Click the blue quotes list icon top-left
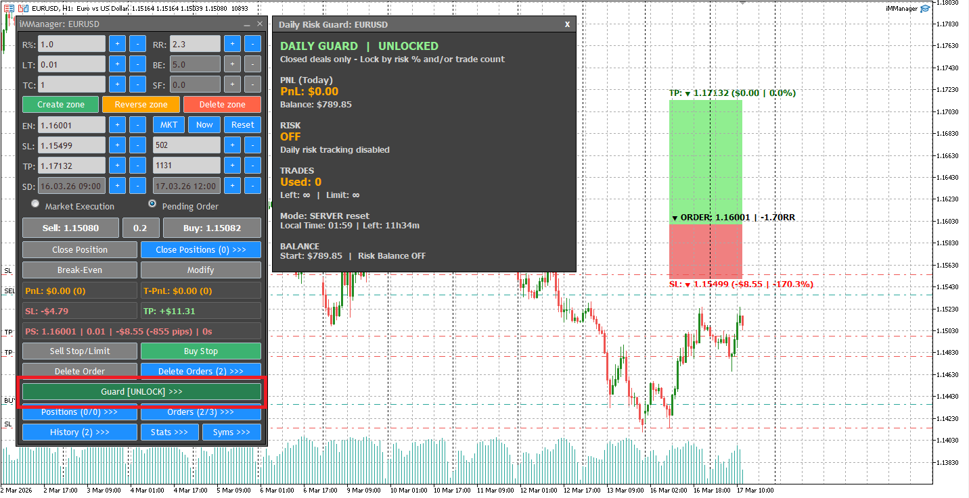The height and width of the screenshot is (498, 969). [9, 8]
